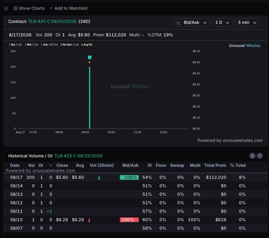Toggle the No Side legend series
Image resolution: width=269 pixels, height=238 pixels.
tap(70, 44)
